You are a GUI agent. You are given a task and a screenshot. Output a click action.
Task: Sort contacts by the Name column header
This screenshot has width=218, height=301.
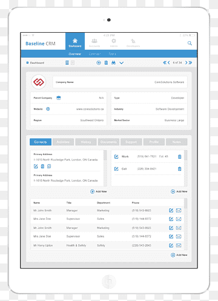click(x=36, y=203)
